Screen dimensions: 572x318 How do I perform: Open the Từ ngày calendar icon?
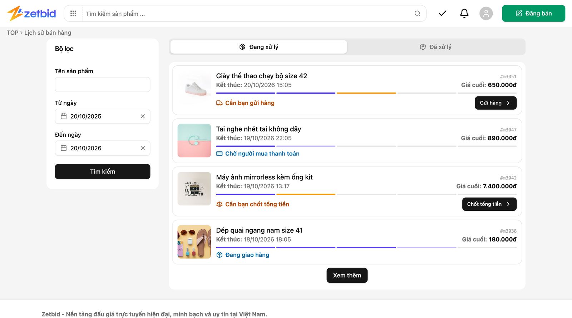(64, 116)
